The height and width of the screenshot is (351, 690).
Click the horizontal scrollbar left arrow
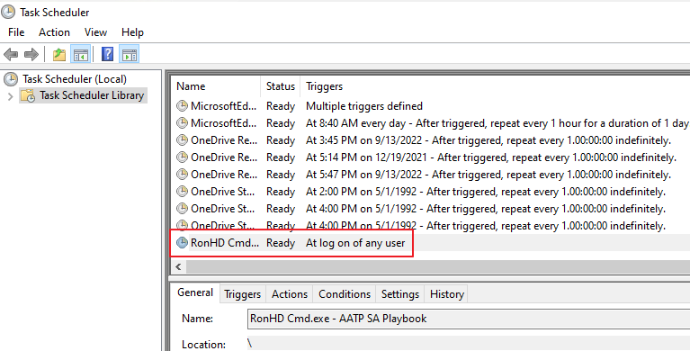pos(178,266)
